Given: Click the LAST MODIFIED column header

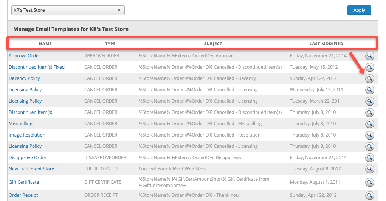Looking at the screenshot, I should (x=326, y=44).
